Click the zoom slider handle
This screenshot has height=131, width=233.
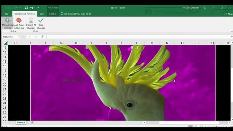click(217, 127)
